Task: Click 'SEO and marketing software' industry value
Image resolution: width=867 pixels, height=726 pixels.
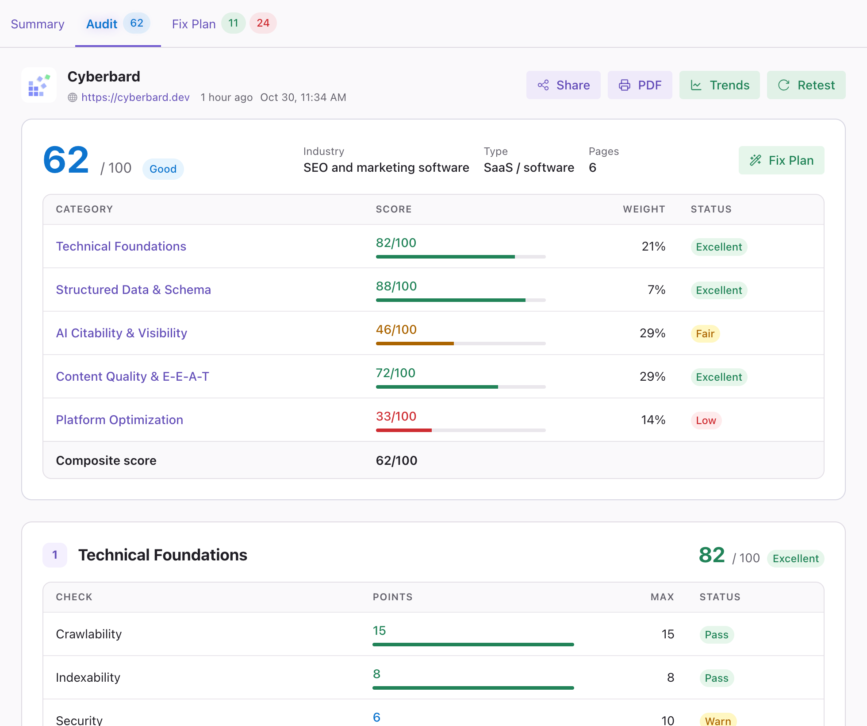Action: [x=386, y=167]
